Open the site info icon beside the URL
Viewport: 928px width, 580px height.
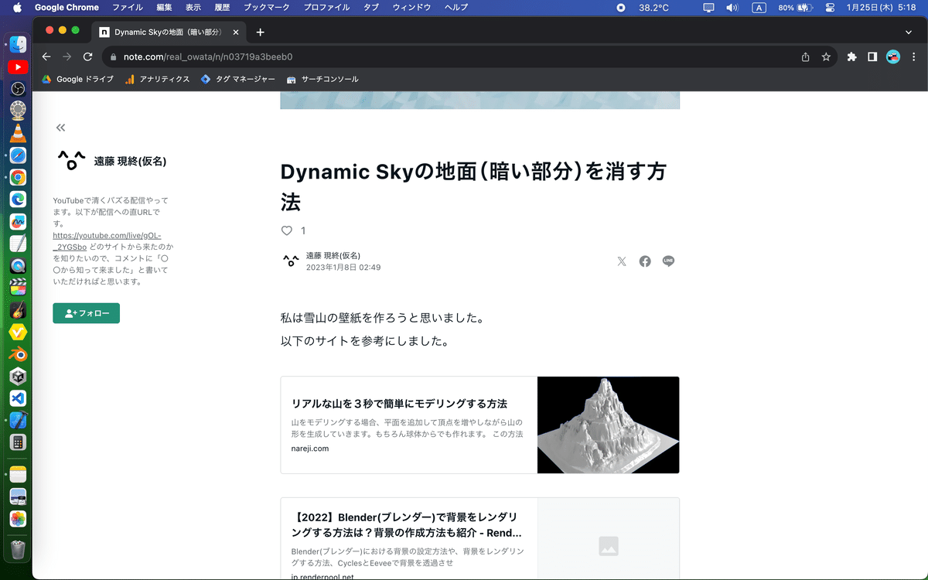113,56
